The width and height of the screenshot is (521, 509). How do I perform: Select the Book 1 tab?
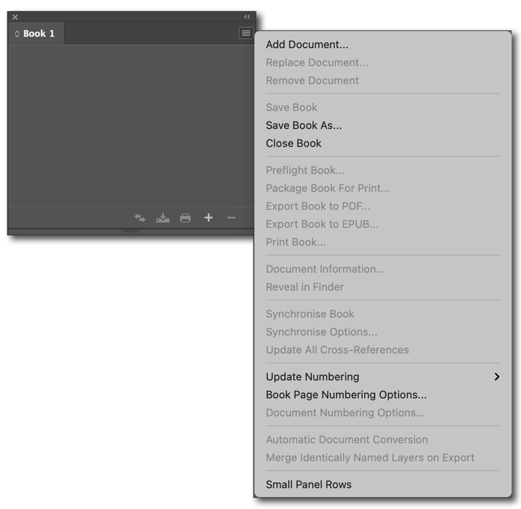(x=36, y=33)
